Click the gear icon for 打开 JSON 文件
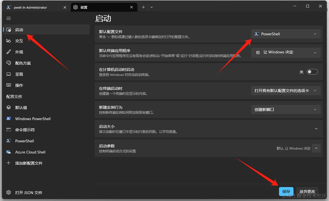Screen dimensions: 329x201 point(9,193)
